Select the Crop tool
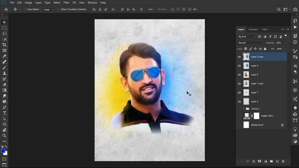The width and height of the screenshot is (299, 168). (4, 45)
